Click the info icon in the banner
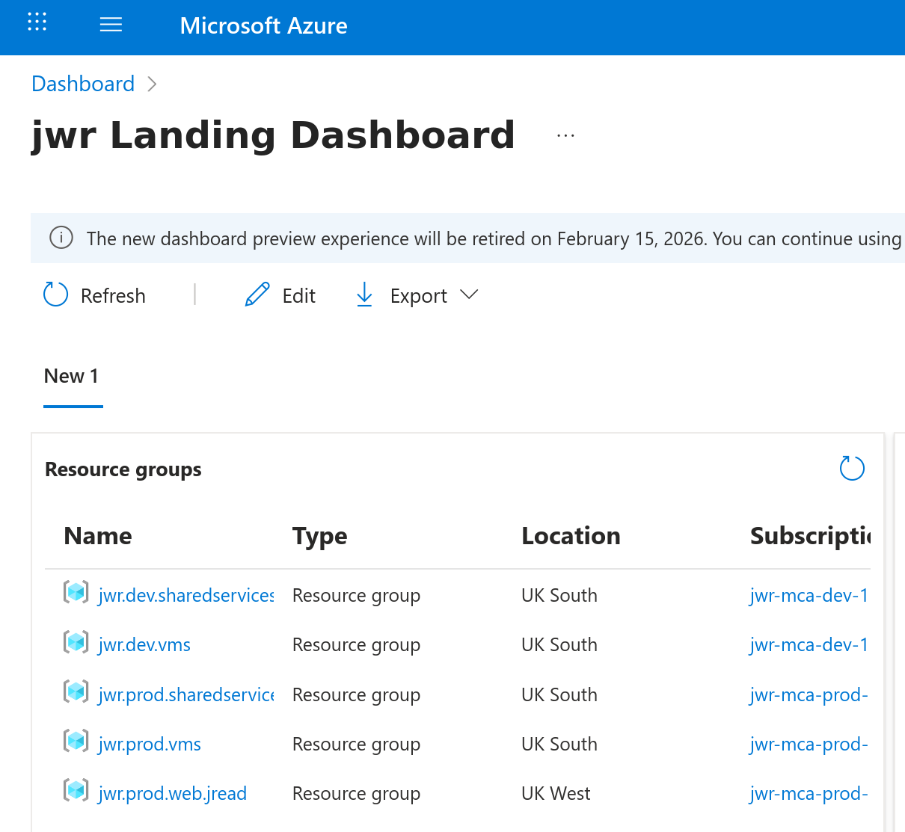This screenshot has width=905, height=832. point(61,238)
